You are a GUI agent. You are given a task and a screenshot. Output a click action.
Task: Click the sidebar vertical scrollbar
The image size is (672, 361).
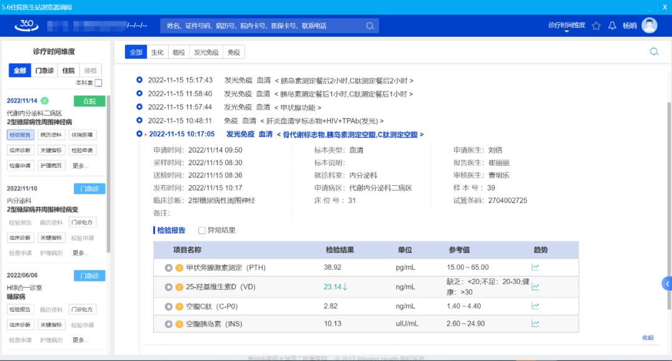click(x=108, y=173)
